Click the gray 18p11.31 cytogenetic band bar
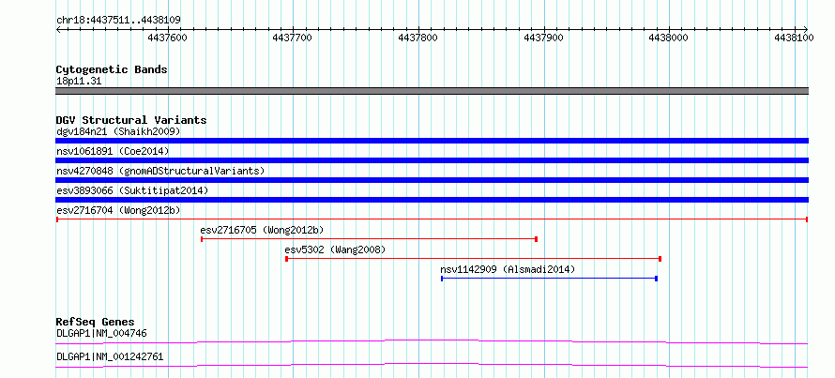Image resolution: width=835 pixels, height=378 pixels. tap(432, 91)
